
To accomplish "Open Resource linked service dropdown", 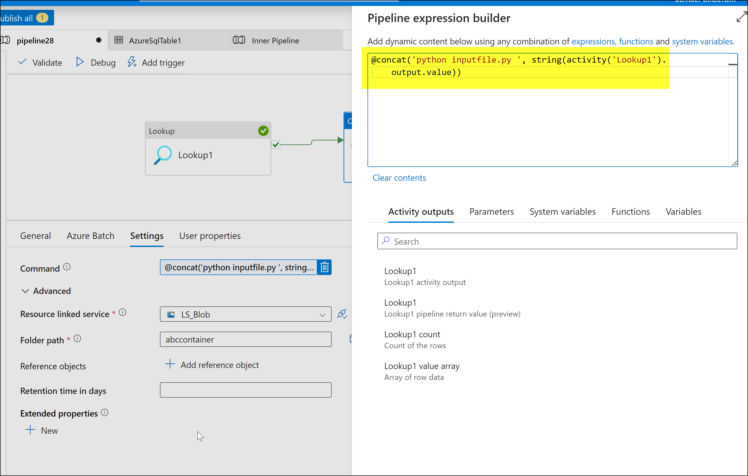I will (x=322, y=314).
